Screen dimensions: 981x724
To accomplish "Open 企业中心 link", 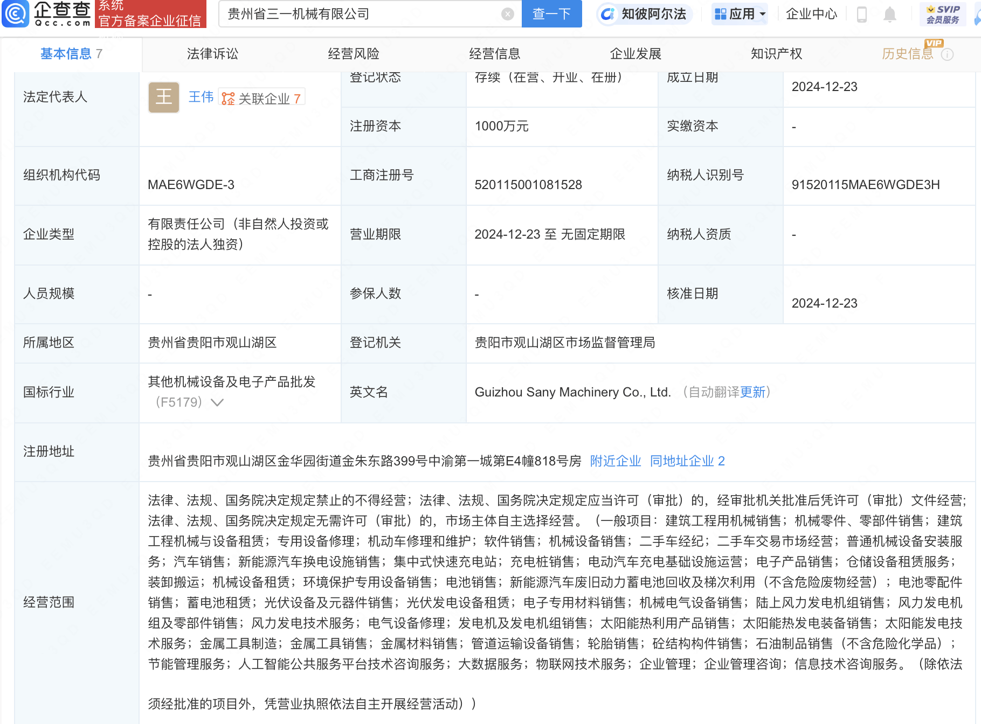I will (811, 14).
